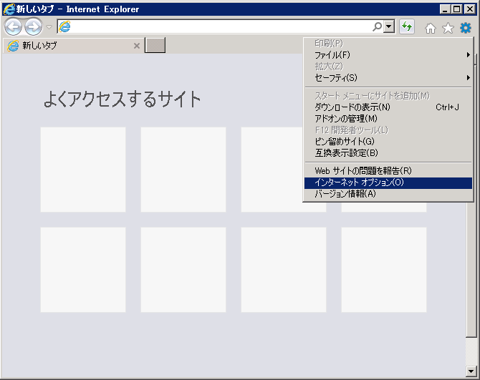This screenshot has width=480, height=380.
Task: Open インターネット オプション(O)
Action: [388, 182]
